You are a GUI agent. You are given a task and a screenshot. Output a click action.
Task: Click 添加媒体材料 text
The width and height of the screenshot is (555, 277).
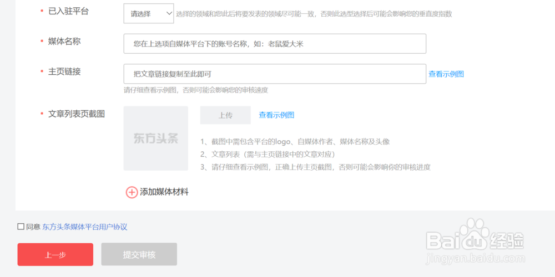(x=164, y=192)
